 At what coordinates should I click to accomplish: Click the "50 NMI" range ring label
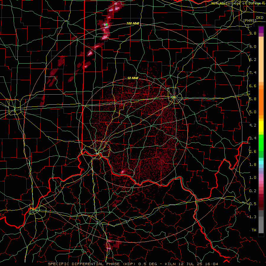tap(133, 78)
